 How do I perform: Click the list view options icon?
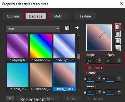[67, 28]
